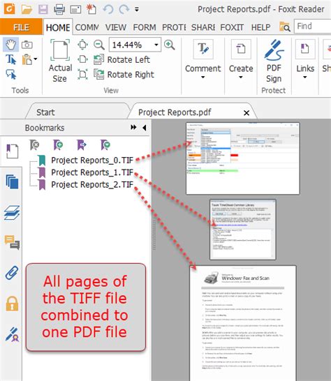Select Fit Visible view icon
Image resolution: width=331 pixels, height=381 pixels.
(82, 75)
